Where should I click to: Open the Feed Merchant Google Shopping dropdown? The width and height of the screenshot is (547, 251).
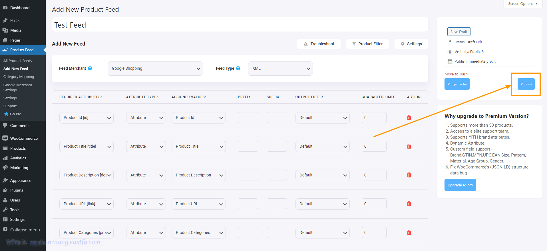click(155, 69)
